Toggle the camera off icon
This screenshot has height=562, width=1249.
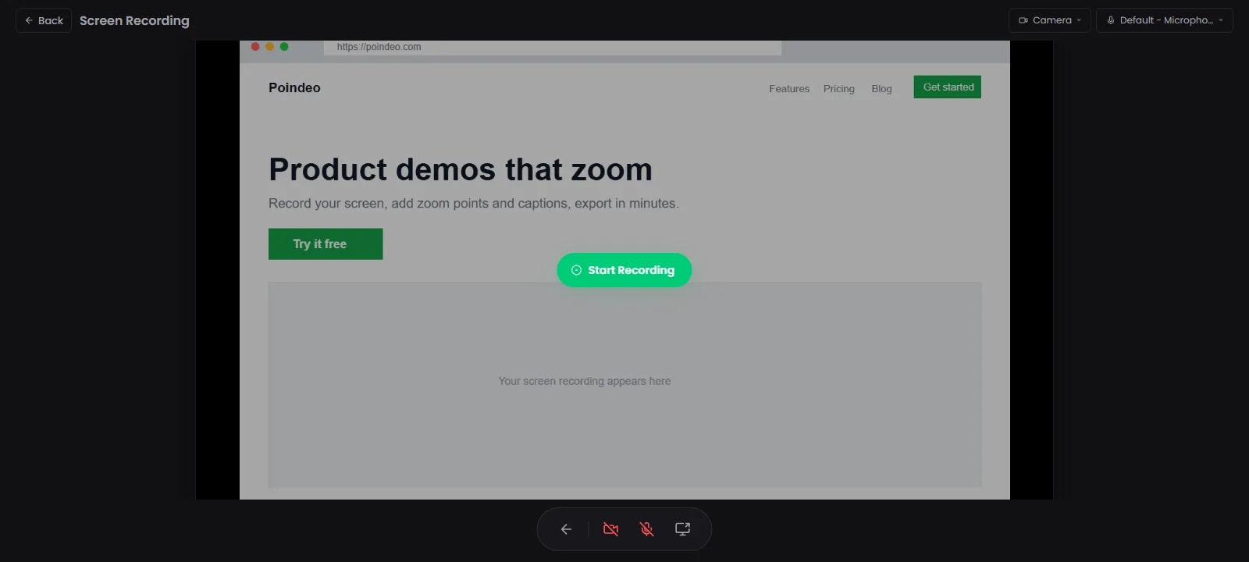point(610,529)
